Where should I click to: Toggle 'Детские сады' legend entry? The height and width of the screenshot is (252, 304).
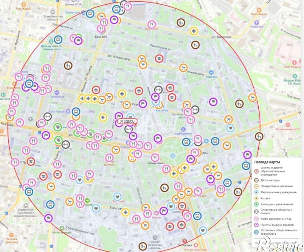coord(268,180)
